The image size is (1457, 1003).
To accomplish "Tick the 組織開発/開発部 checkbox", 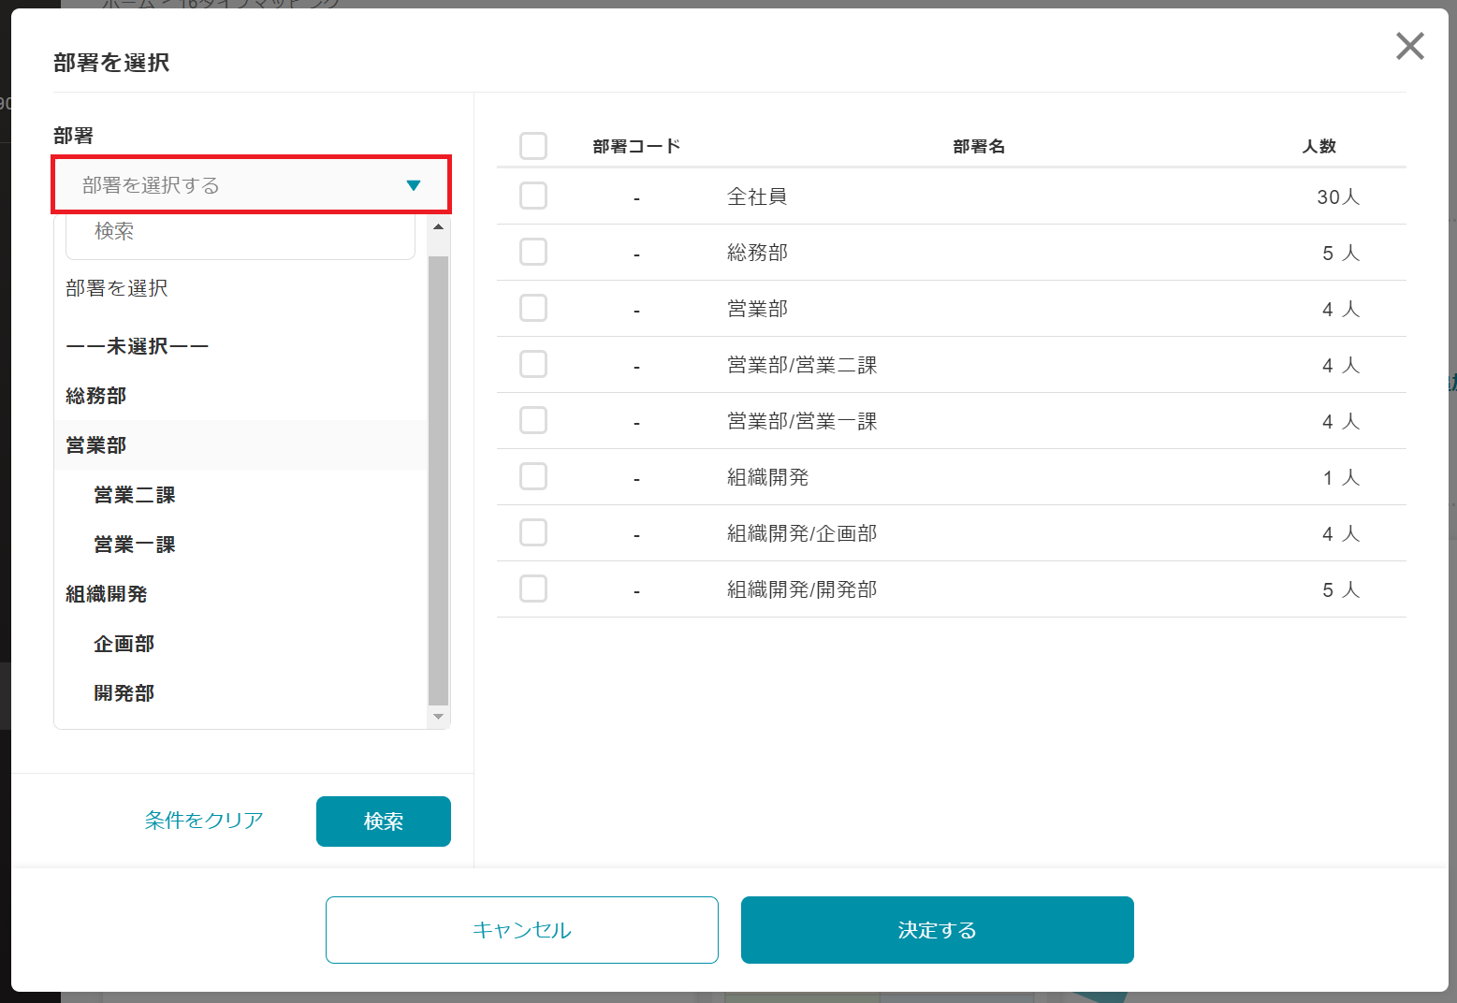I will click(533, 589).
